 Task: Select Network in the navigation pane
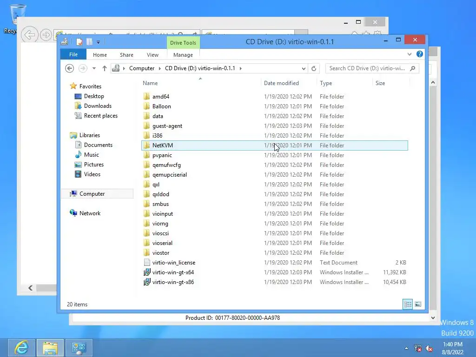85,213
